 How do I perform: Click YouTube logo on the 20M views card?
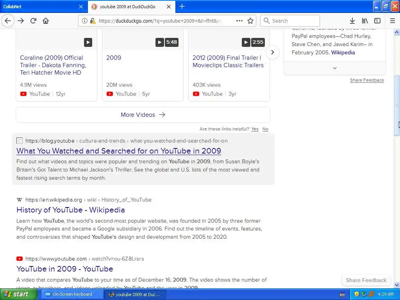click(110, 94)
